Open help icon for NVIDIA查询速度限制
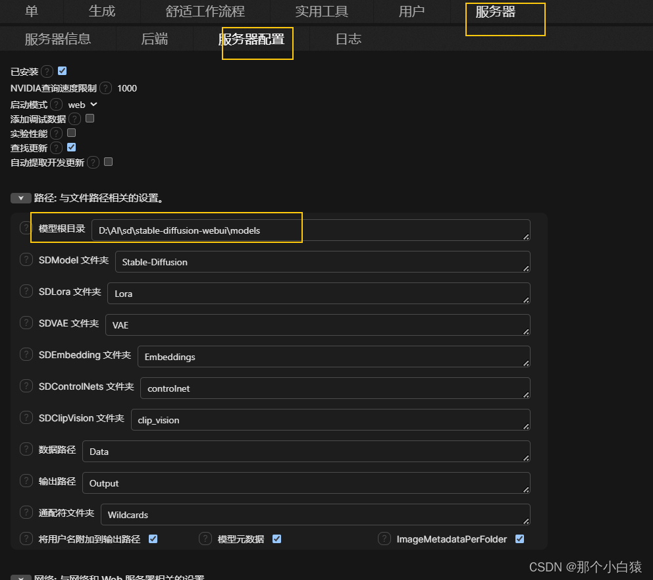This screenshot has height=580, width=653. click(x=106, y=88)
